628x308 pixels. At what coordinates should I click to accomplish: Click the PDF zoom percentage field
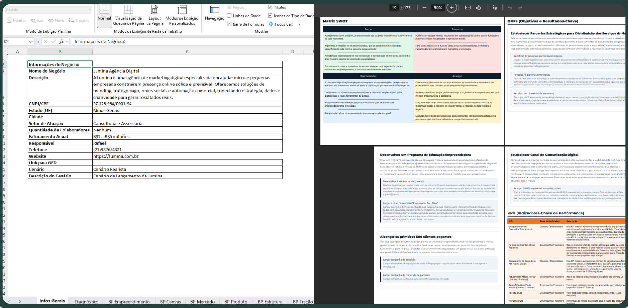(x=438, y=8)
